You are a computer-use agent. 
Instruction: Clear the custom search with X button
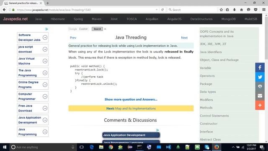coord(105,29)
